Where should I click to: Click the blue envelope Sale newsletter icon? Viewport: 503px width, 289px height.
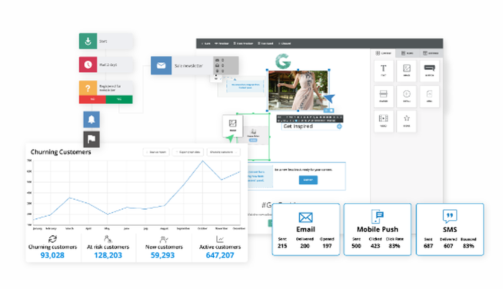161,65
